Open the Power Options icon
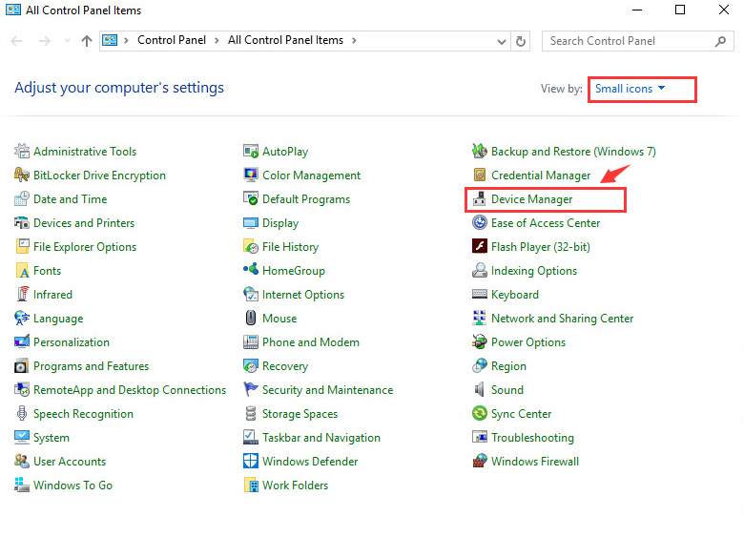This screenshot has height=537, width=744. 480,342
